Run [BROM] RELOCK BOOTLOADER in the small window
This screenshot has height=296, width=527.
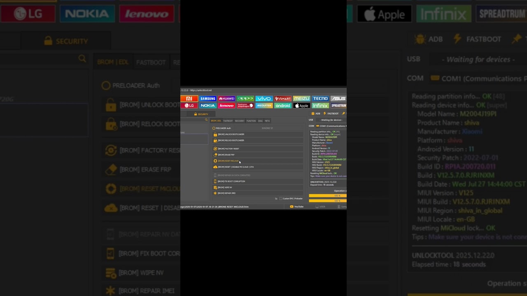(257, 141)
